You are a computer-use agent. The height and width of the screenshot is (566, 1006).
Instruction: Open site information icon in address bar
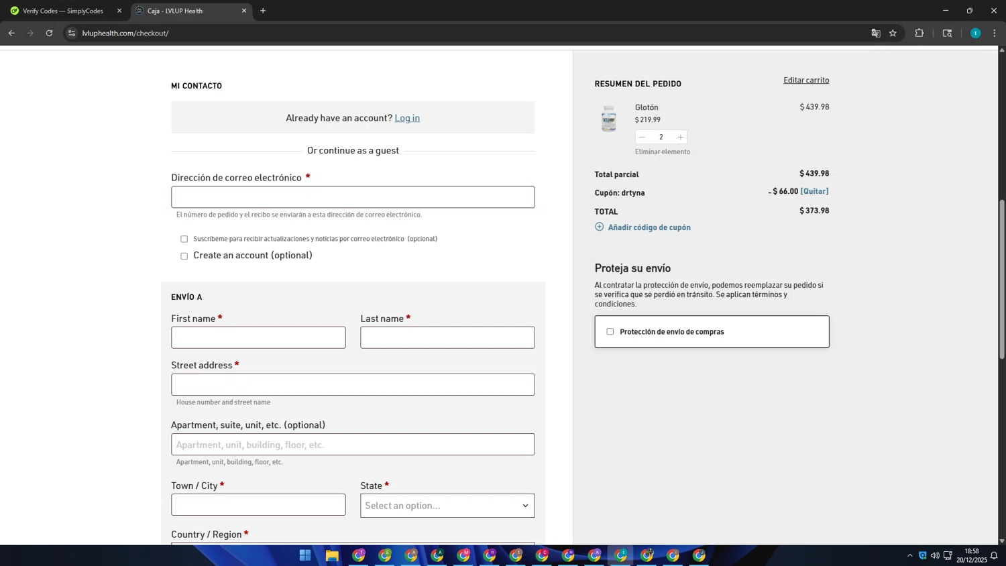72,33
